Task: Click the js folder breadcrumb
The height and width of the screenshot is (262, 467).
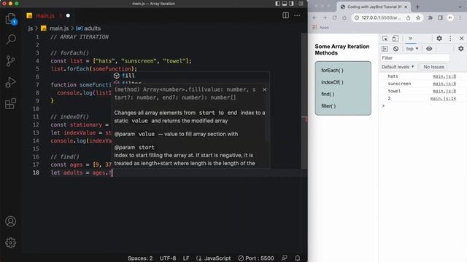Action: tap(31, 28)
